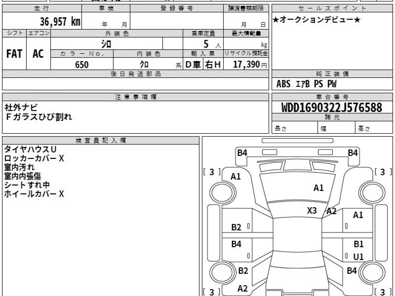This screenshot has height=296, width=395.
Task: Select the recycle deposit 17,390円
Action: coord(250,64)
